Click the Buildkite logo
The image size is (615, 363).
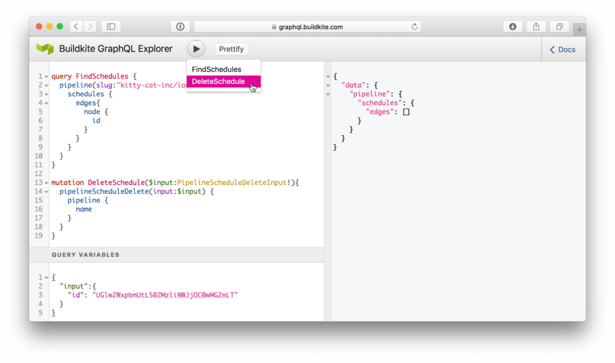[45, 49]
